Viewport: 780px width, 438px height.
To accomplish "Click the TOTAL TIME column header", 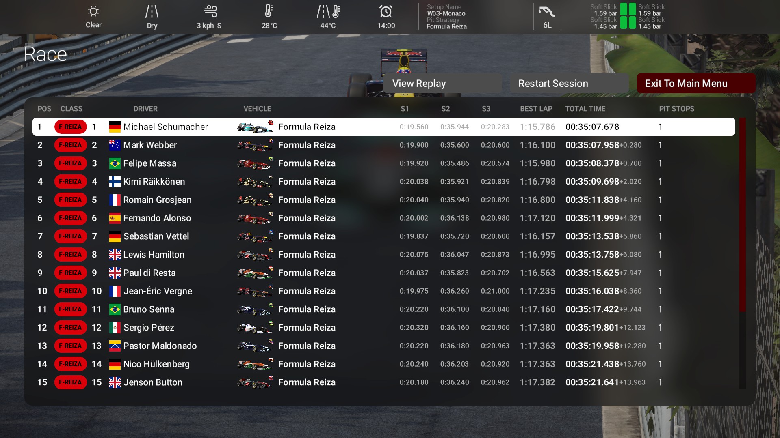I will click(x=585, y=109).
